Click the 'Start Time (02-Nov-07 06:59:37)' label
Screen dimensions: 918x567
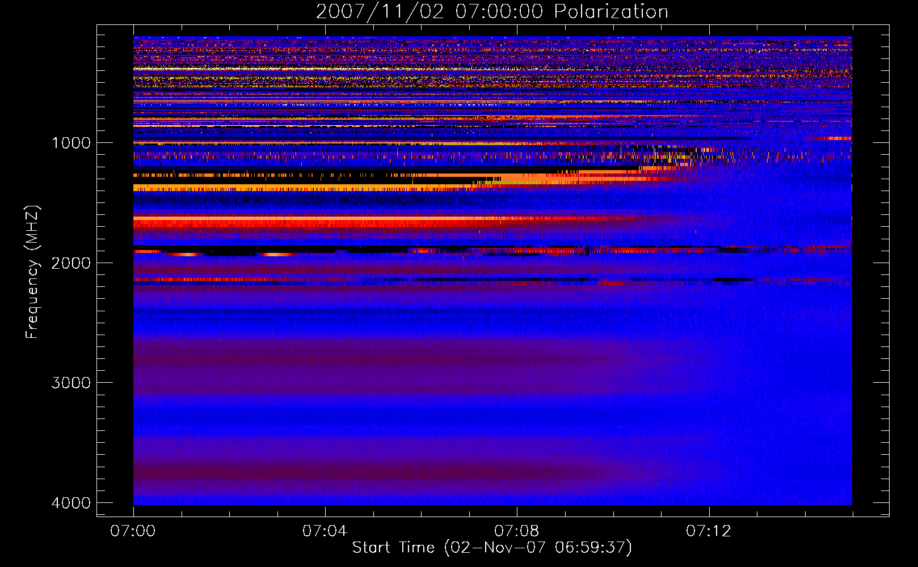click(492, 548)
